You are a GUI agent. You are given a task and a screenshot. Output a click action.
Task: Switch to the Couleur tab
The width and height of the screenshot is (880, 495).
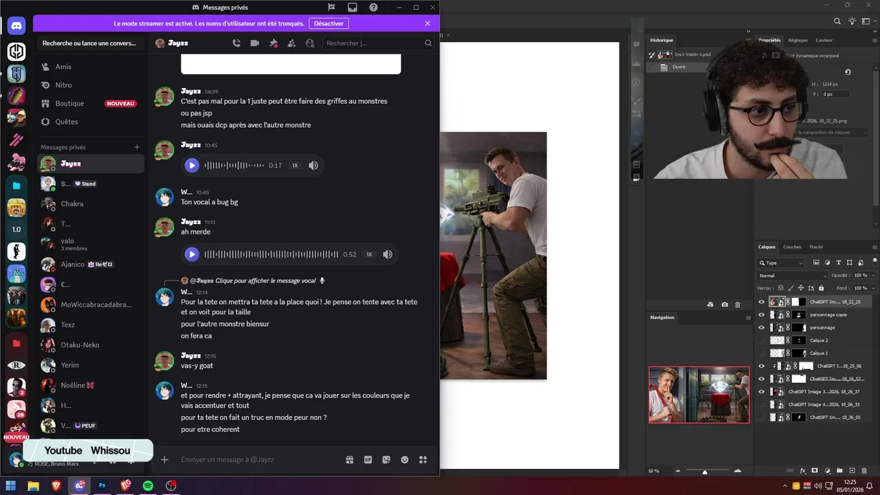(824, 40)
